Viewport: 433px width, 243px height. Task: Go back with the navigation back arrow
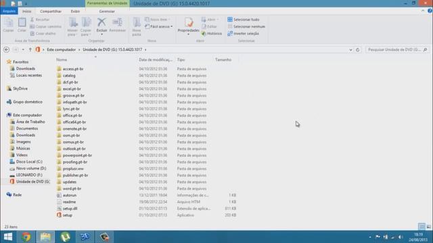[6, 49]
